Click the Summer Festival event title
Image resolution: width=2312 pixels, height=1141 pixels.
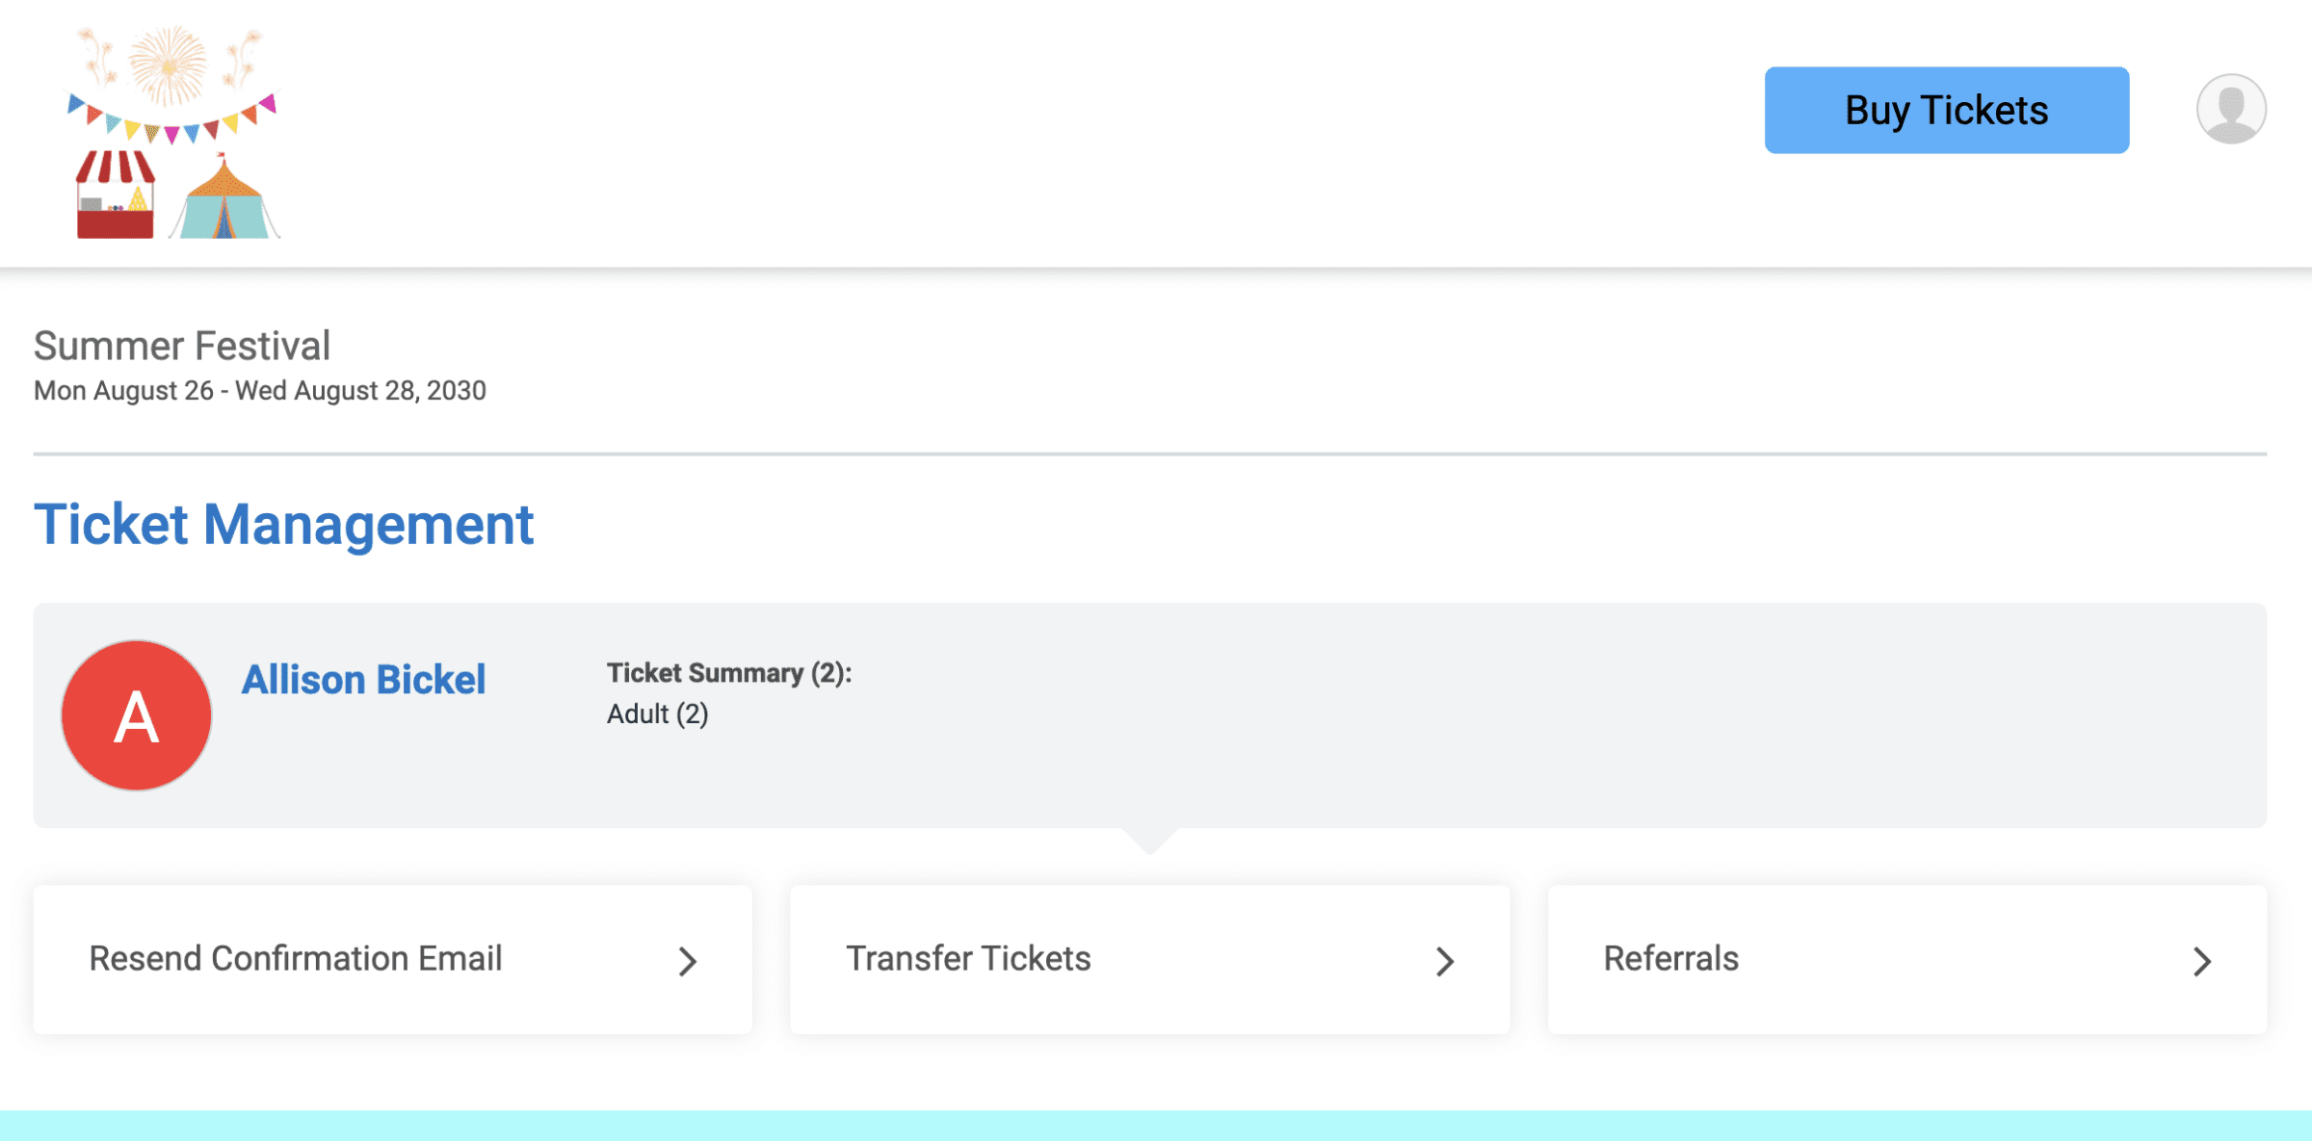[x=182, y=345]
